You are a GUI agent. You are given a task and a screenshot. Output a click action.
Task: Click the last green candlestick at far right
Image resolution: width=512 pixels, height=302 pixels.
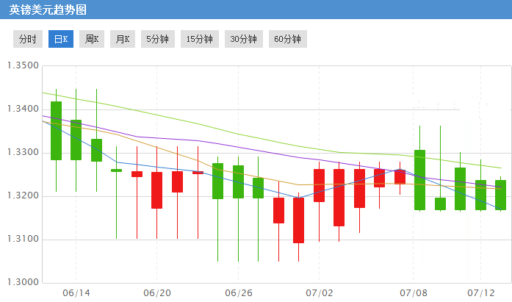(x=500, y=195)
